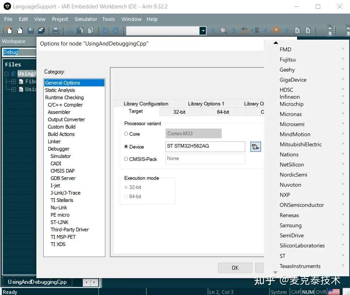Select ST-LINK in the Category list

[x=60, y=222]
